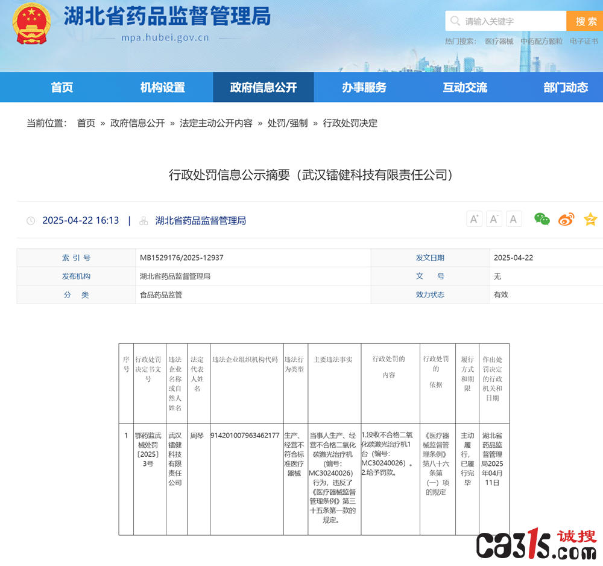Viewport: 603px width, 566px height.
Task: Select hot search term 医疗器械
Action: click(x=499, y=41)
